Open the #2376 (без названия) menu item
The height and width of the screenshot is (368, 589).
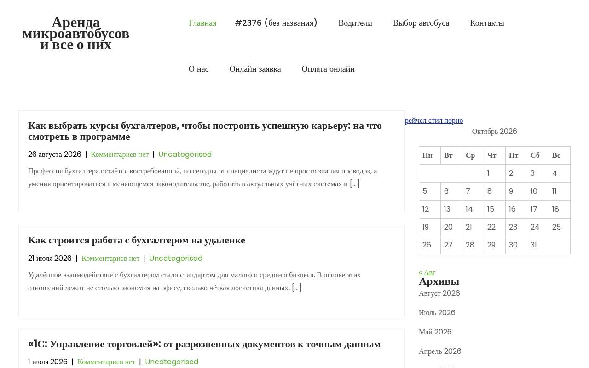(276, 23)
